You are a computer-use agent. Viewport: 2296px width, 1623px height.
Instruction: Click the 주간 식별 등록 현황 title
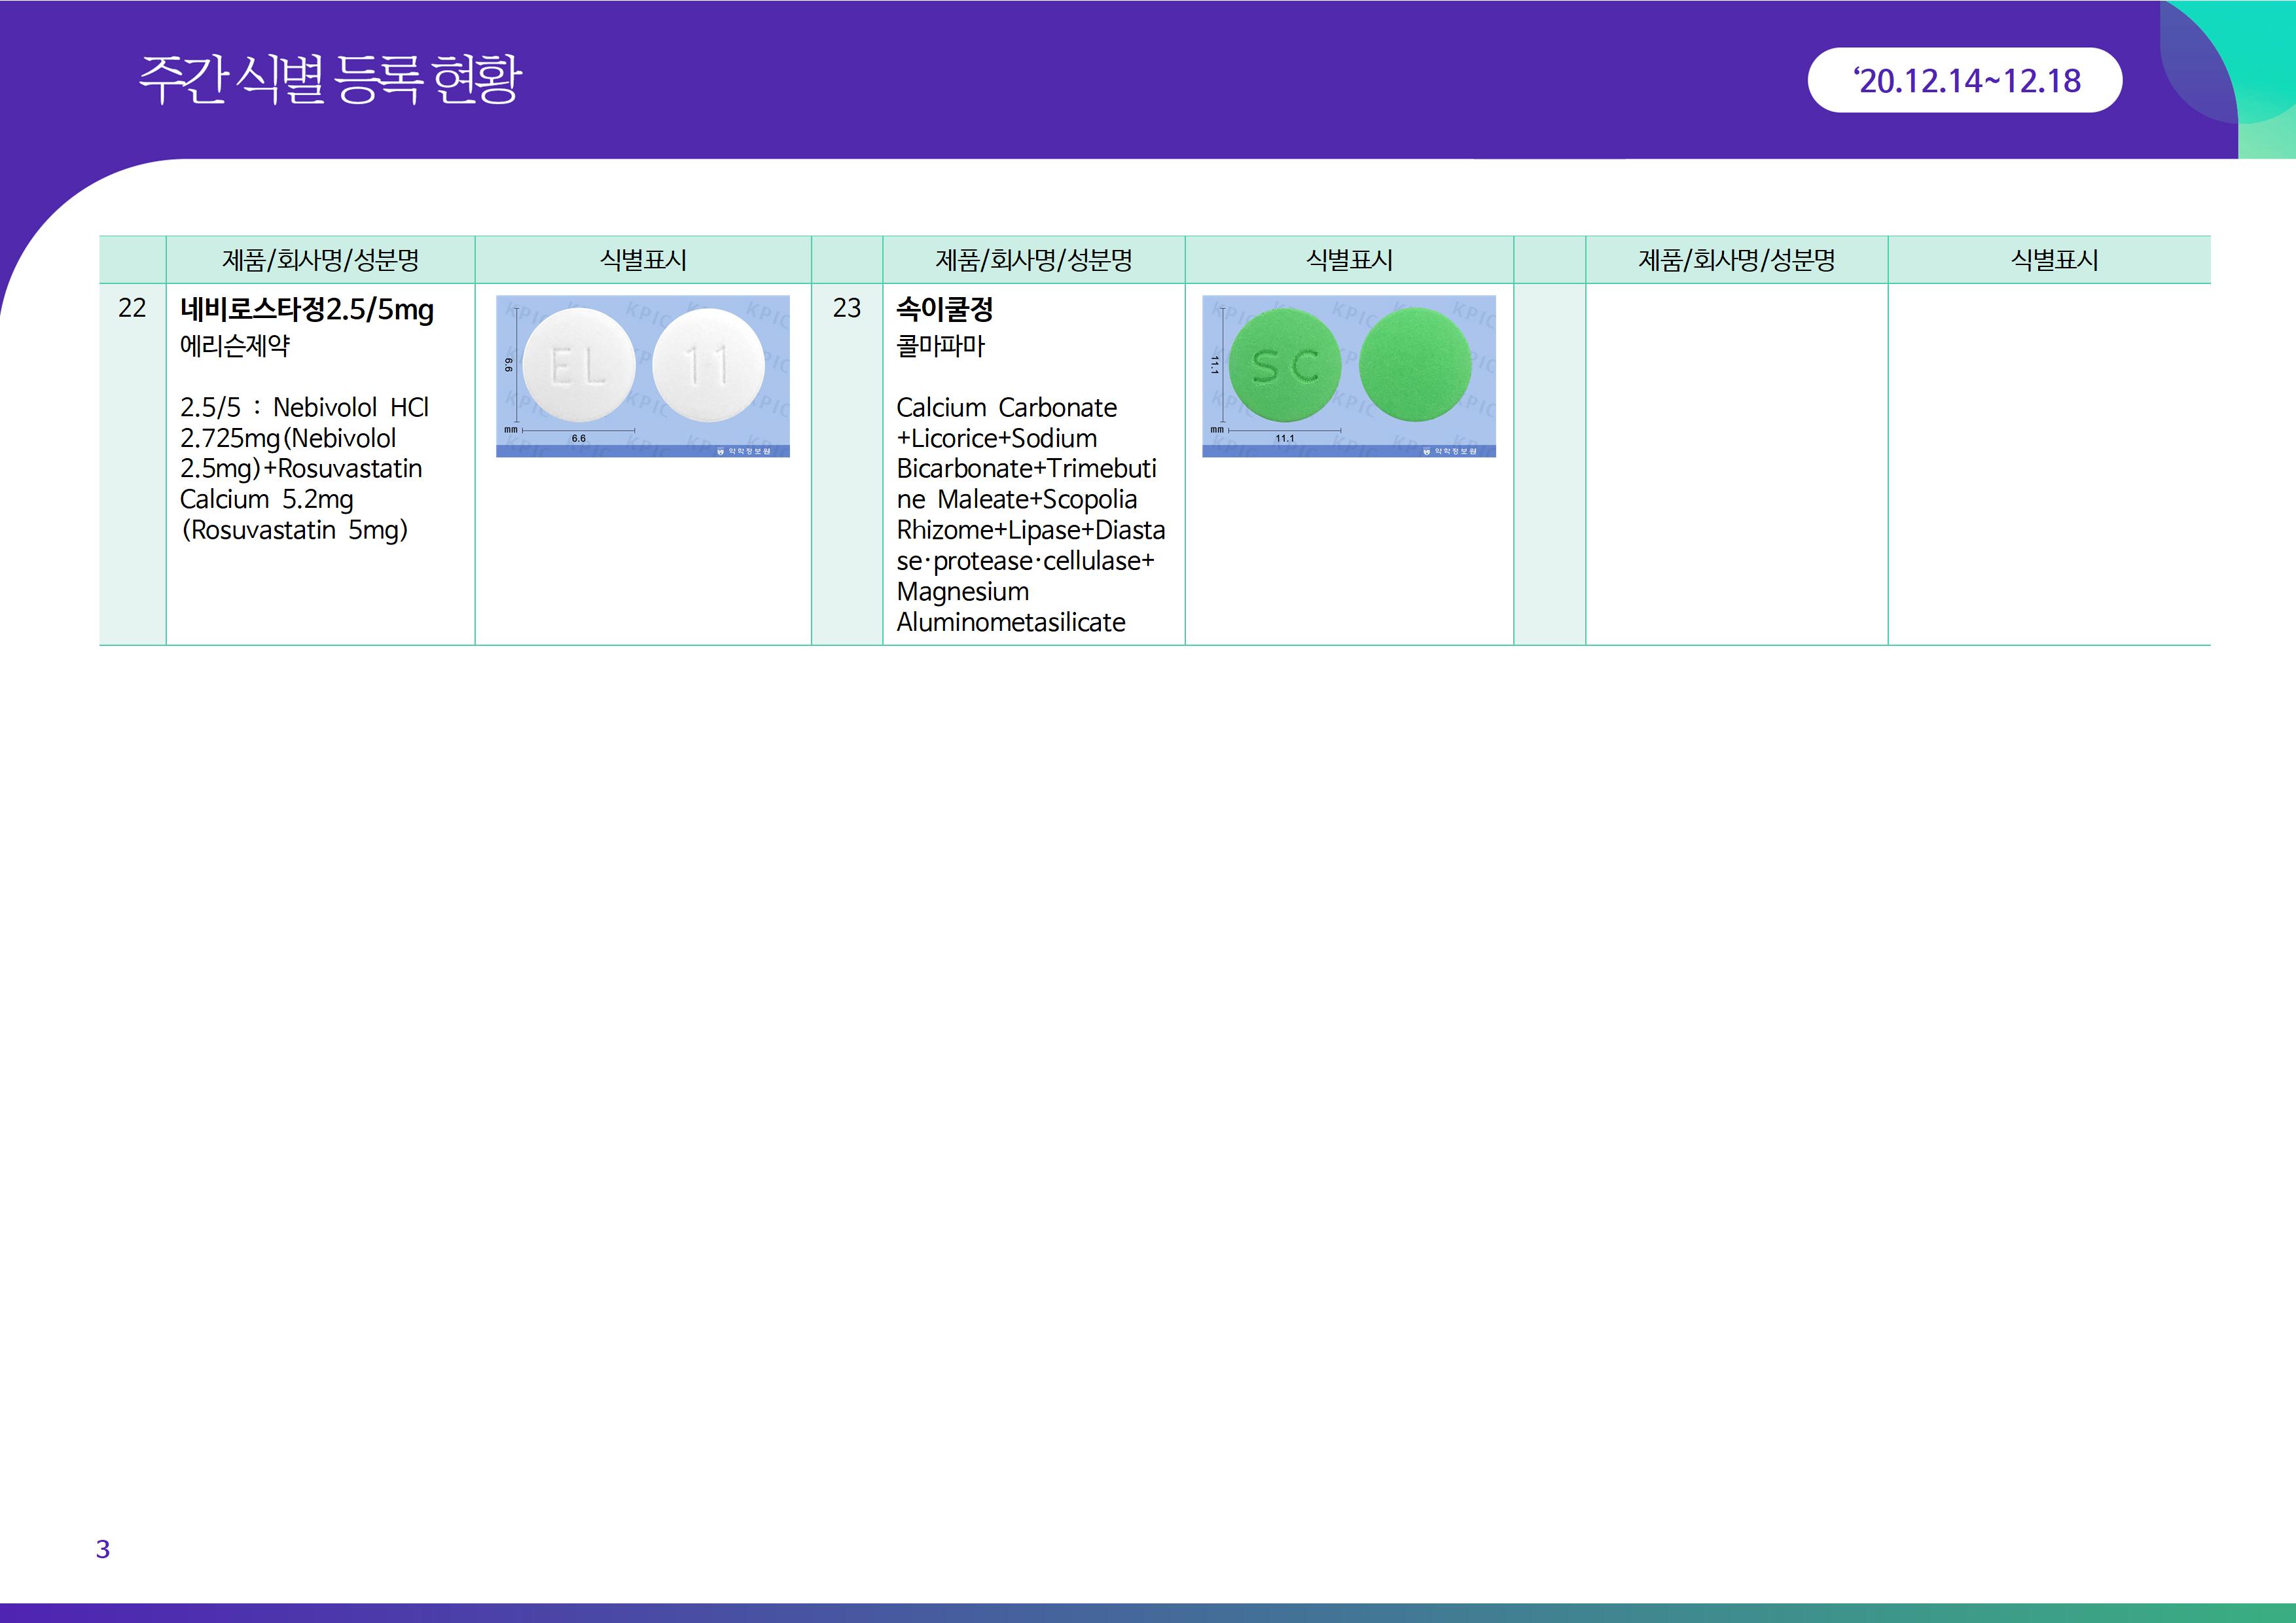[x=330, y=79]
